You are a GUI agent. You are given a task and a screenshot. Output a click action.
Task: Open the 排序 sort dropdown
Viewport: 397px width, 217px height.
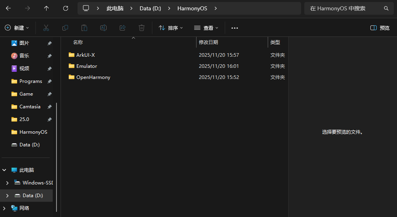171,28
